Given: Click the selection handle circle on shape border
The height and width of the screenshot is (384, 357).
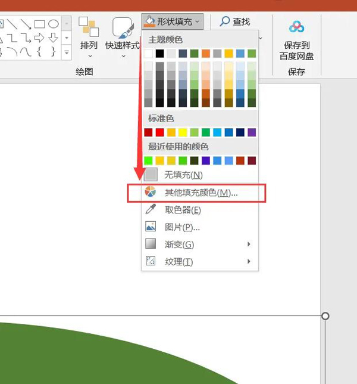Looking at the screenshot, I should [325, 316].
